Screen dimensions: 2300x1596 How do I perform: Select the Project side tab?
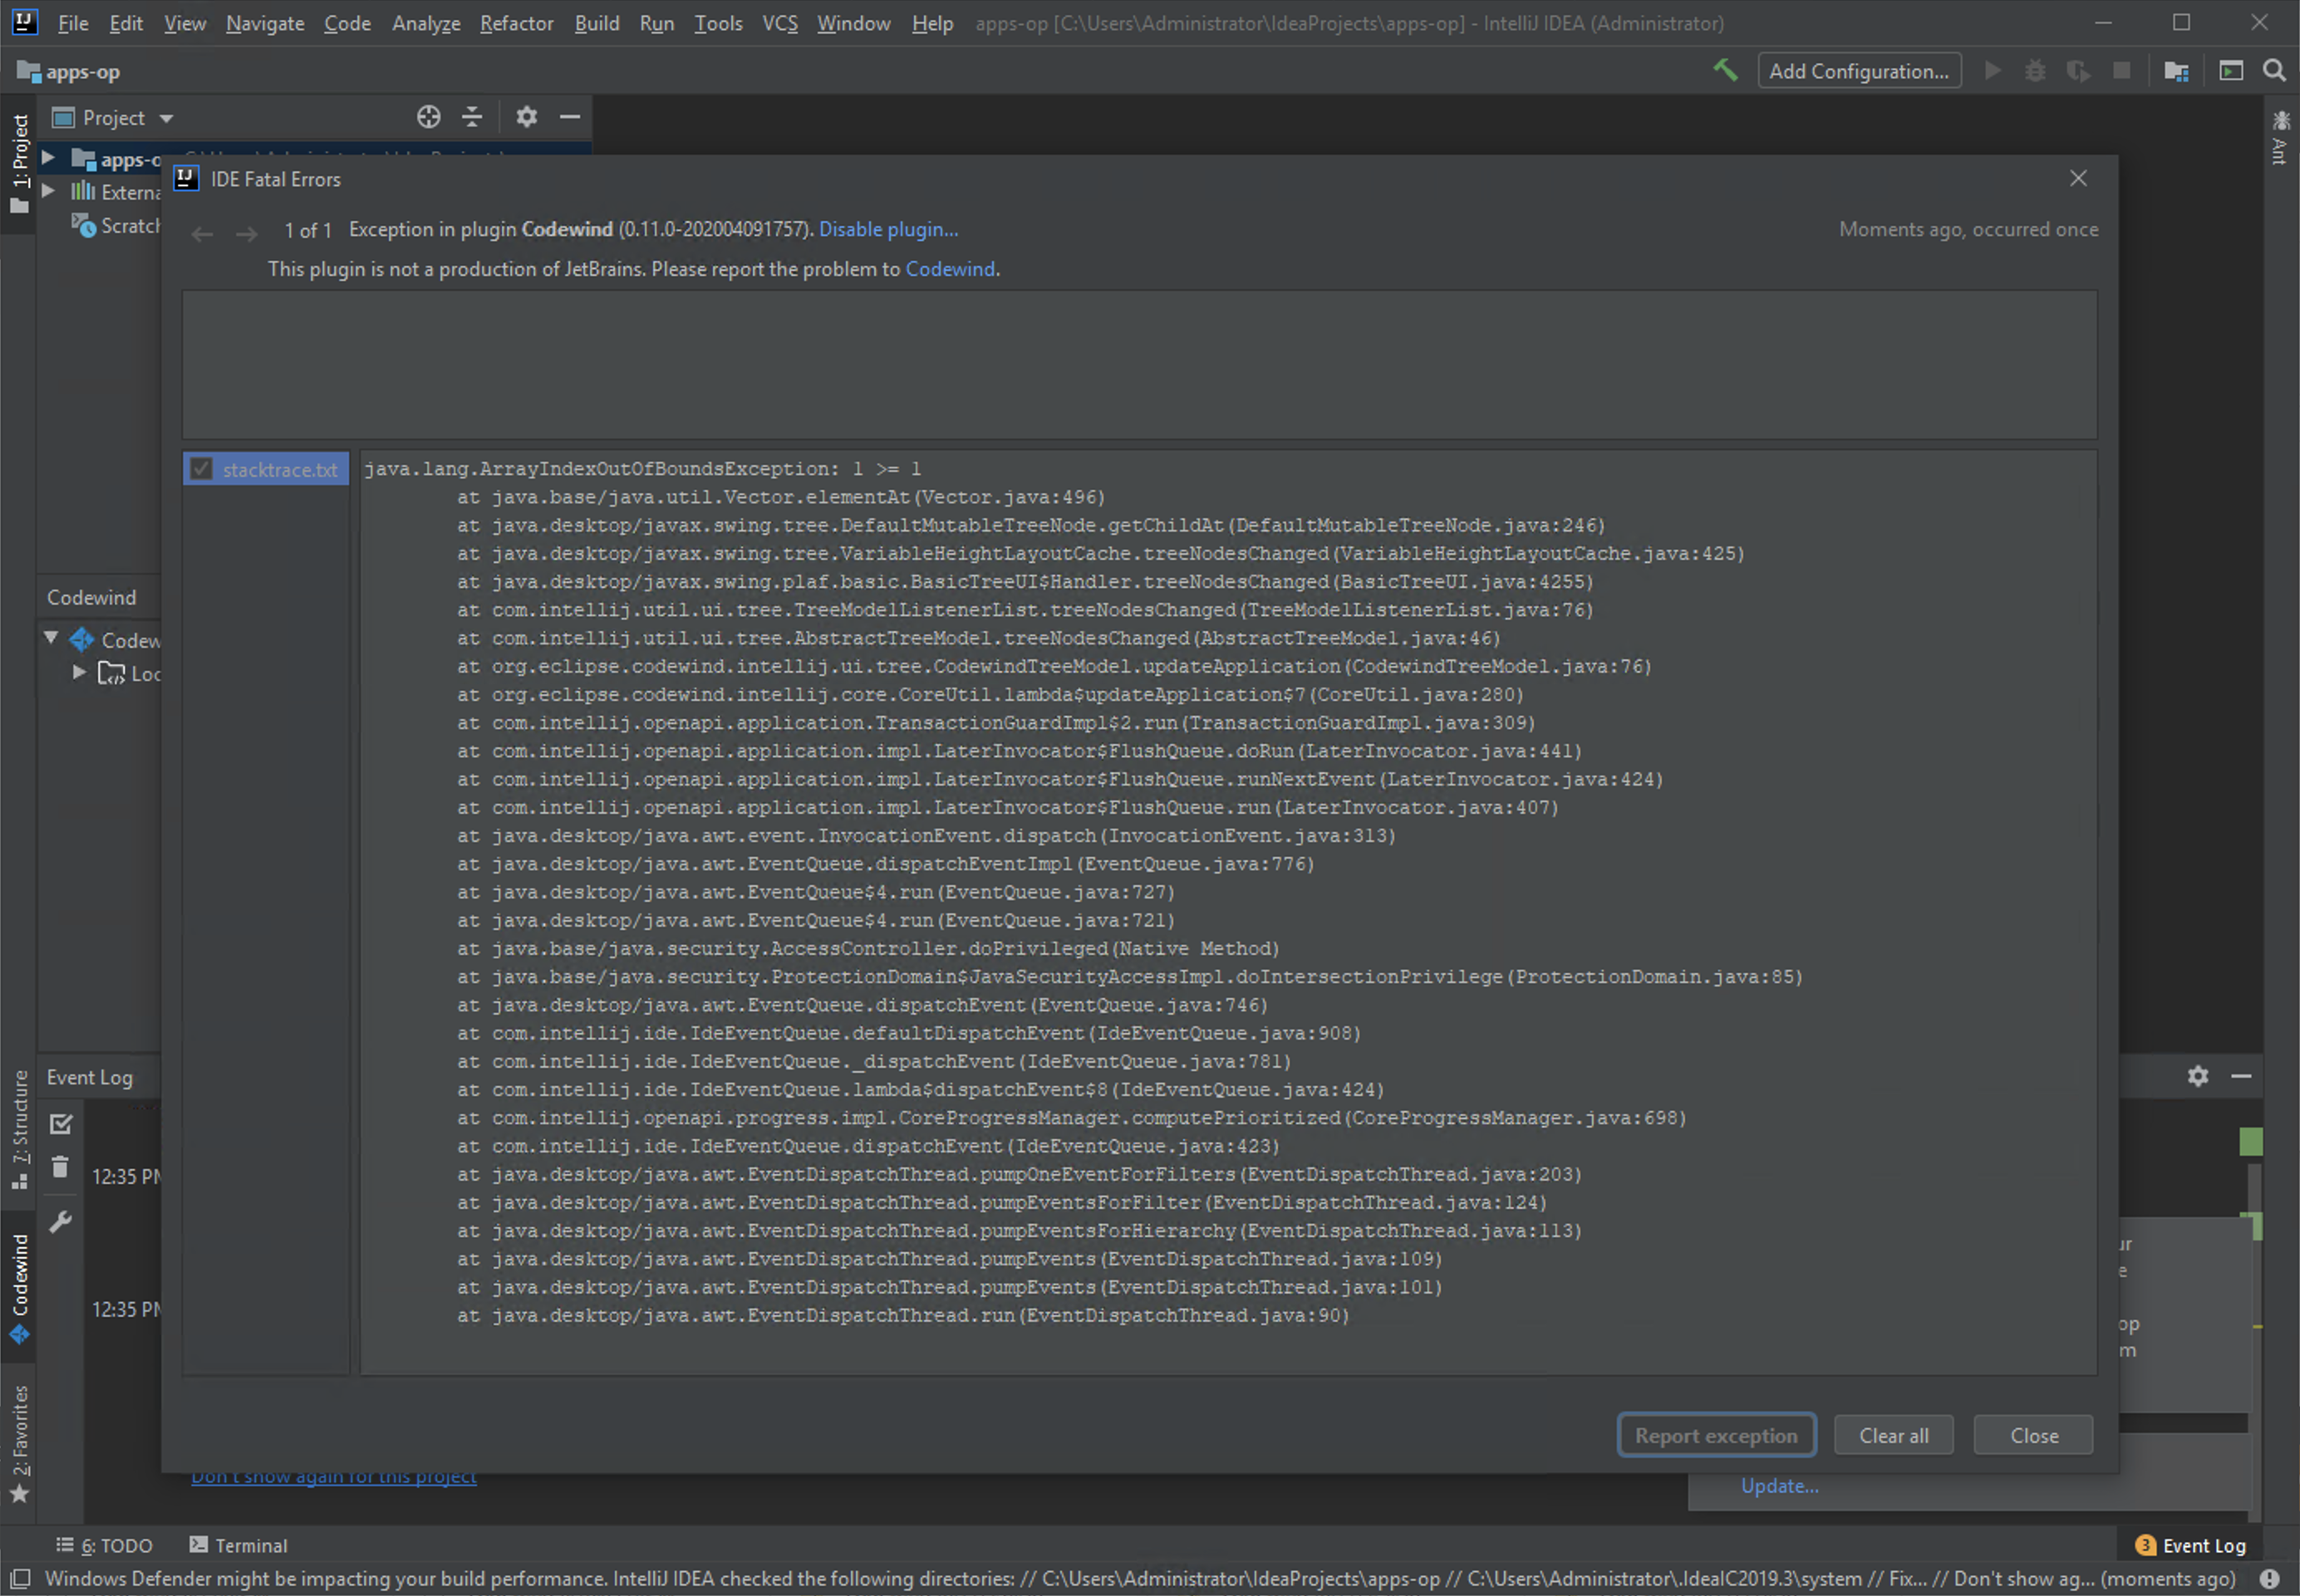(x=19, y=164)
